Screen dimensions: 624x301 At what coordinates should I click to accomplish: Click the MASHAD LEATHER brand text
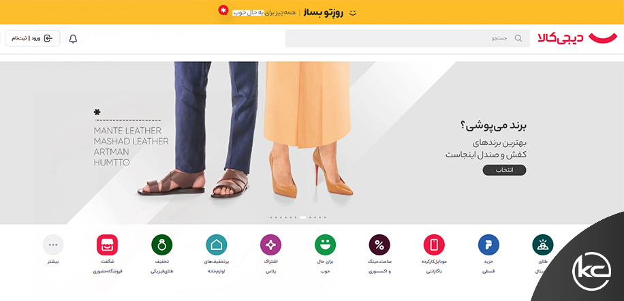[131, 142]
